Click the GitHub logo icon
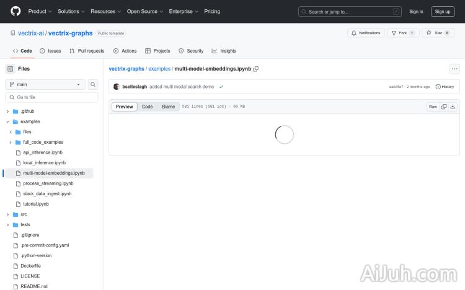The width and height of the screenshot is (465, 290). coord(15,11)
